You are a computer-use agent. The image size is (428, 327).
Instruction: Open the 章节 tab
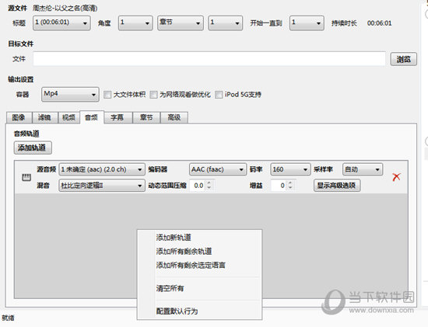[x=146, y=117]
